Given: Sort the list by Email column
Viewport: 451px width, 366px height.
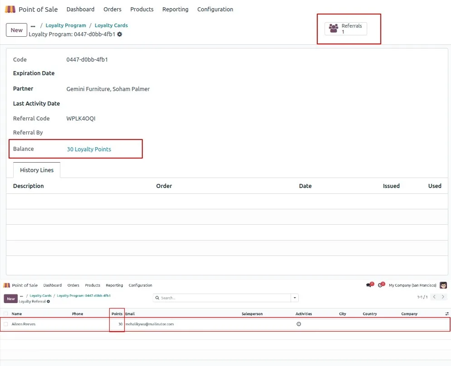Looking at the screenshot, I should pyautogui.click(x=130, y=313).
